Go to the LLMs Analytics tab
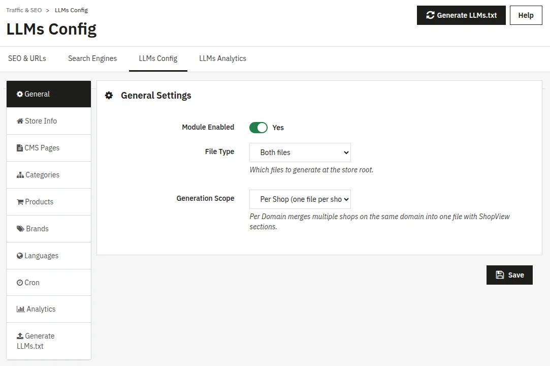The height and width of the screenshot is (366, 550). [x=223, y=58]
